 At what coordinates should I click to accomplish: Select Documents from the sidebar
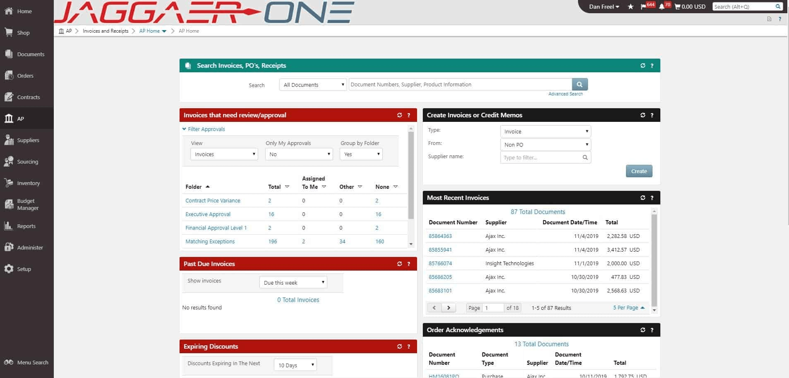tap(31, 54)
